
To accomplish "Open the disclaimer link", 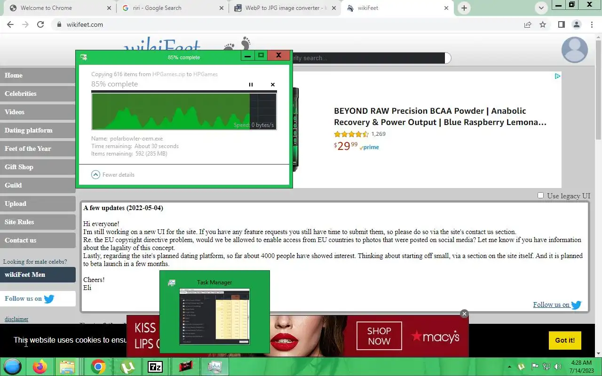I will point(16,319).
